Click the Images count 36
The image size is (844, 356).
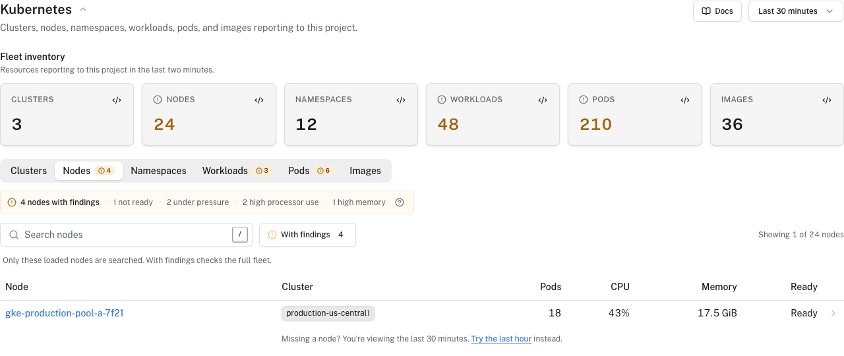point(732,125)
